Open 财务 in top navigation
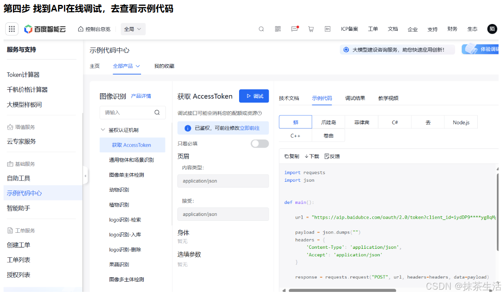503x295 pixels. 452,29
